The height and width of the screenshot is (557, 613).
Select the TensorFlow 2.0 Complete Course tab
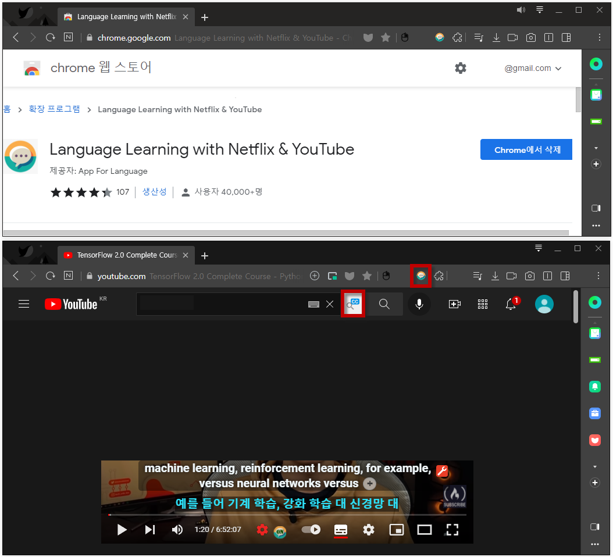126,255
